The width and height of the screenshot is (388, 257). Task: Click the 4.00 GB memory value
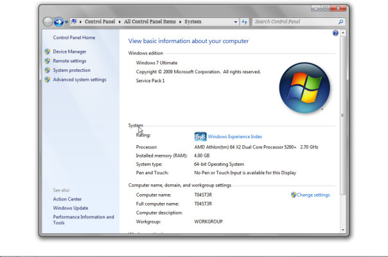tap(202, 155)
